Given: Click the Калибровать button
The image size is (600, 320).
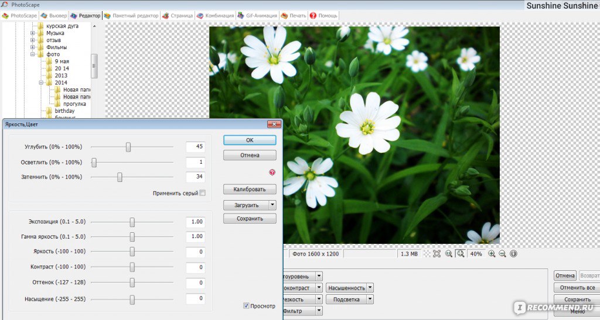Looking at the screenshot, I should point(249,189).
